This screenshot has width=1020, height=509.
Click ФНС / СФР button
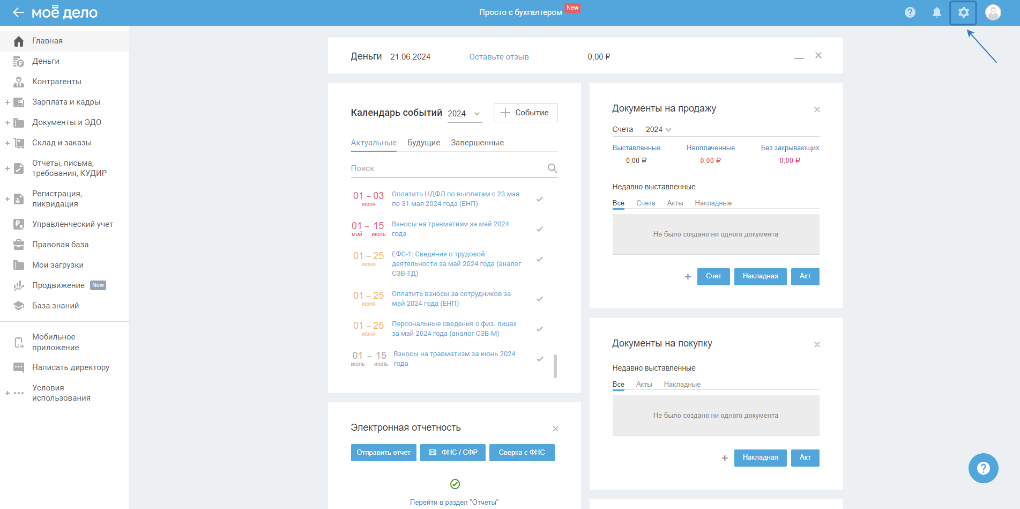coord(453,453)
